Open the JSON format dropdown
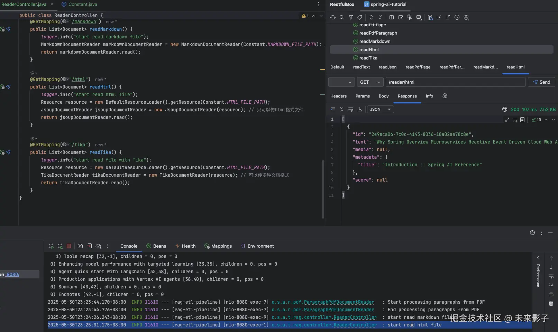The image size is (558, 332). click(380, 109)
